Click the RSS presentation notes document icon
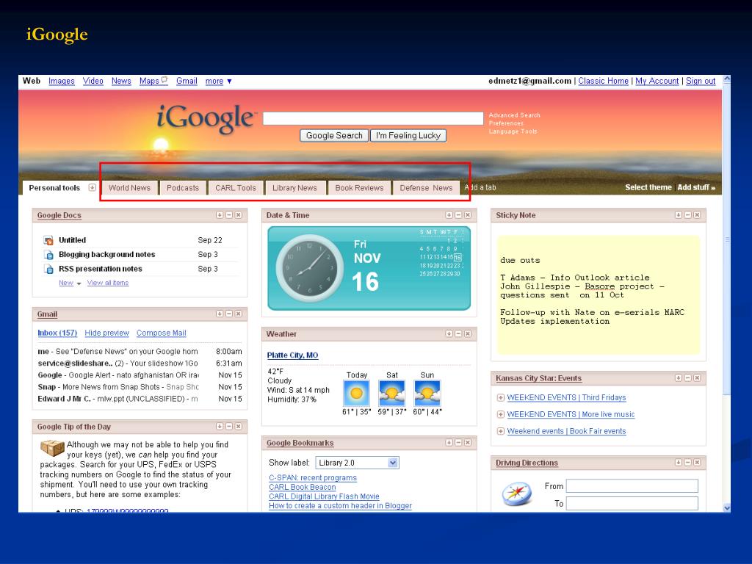The image size is (752, 564). 48,269
